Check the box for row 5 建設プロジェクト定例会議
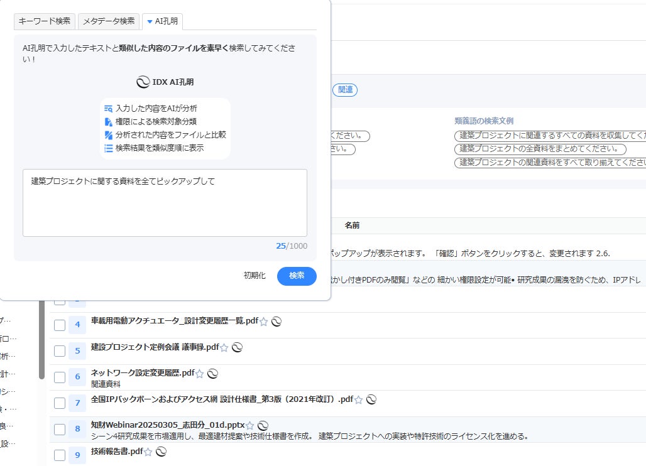This screenshot has width=646, height=466. [x=60, y=351]
